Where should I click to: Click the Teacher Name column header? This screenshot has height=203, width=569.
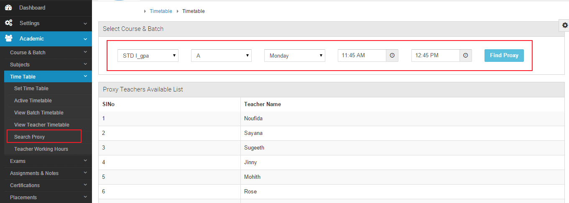point(263,104)
